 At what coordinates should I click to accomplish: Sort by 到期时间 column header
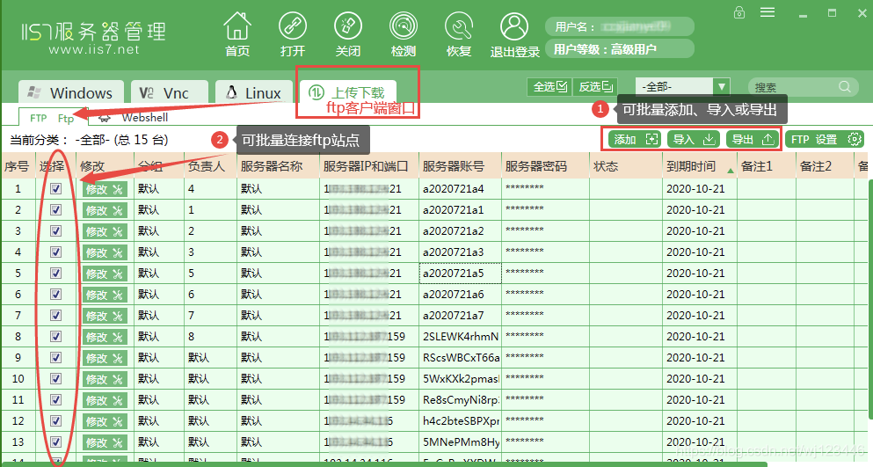coord(700,166)
